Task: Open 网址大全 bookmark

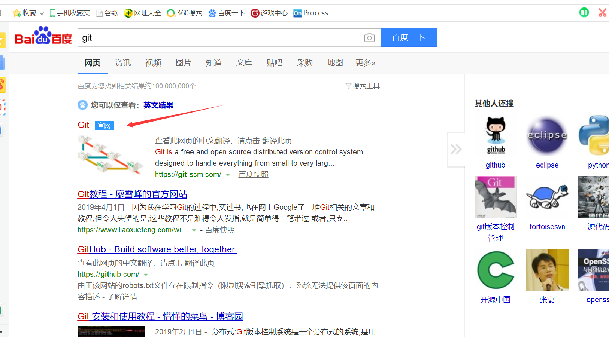Action: point(143,13)
